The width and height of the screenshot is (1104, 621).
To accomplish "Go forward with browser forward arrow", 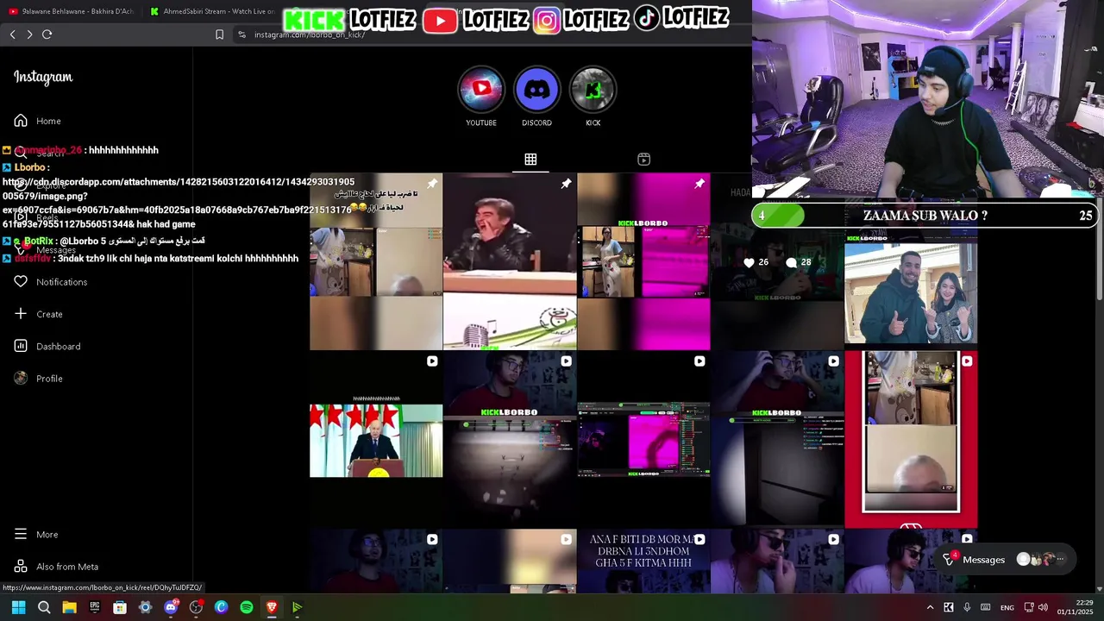I will click(29, 34).
